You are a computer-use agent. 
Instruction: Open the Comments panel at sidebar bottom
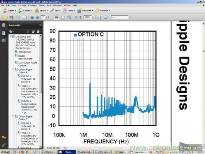tap(4, 138)
